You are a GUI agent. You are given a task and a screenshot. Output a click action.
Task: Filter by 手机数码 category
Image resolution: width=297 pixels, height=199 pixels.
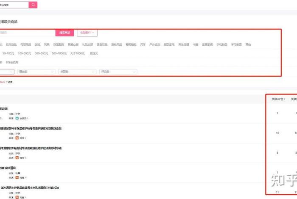click(222, 44)
